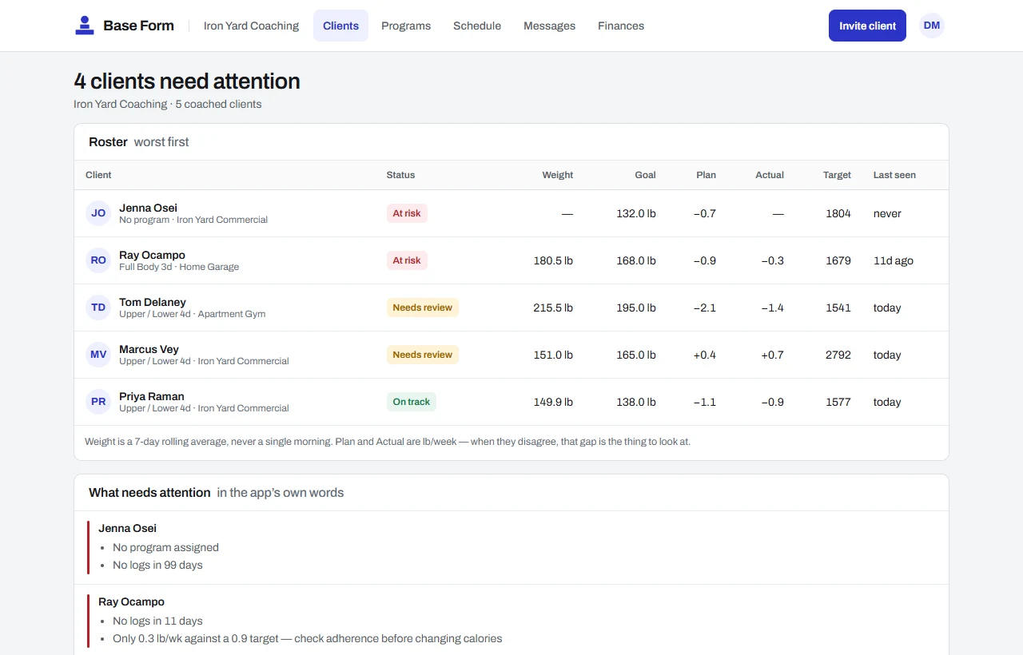Screen dimensions: 1023x655
Task: Open Tom Delaney's client profile
Action: pos(511,308)
